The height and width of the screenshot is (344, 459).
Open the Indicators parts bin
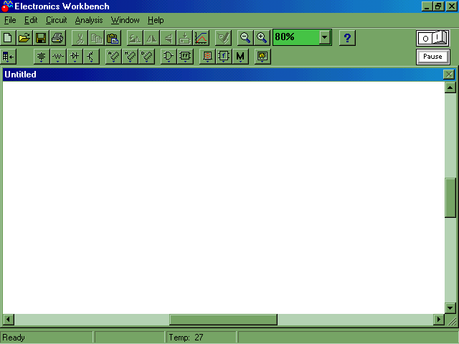[x=207, y=57]
